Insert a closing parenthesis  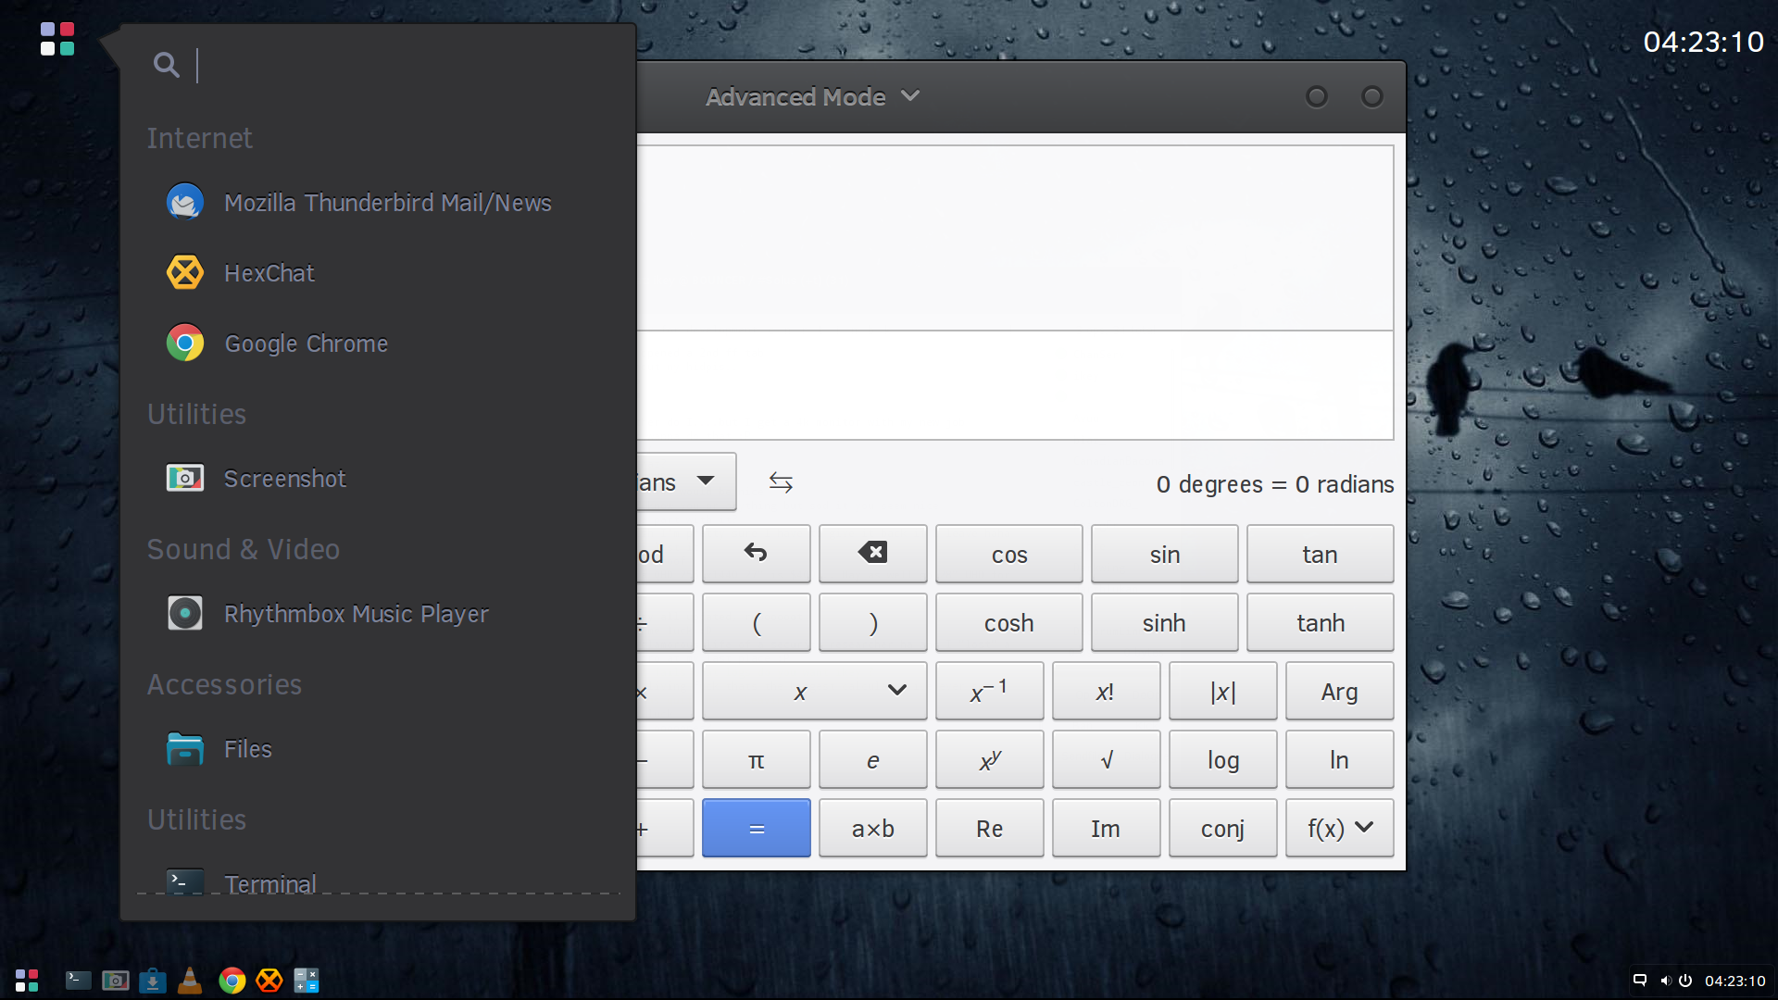(x=872, y=622)
